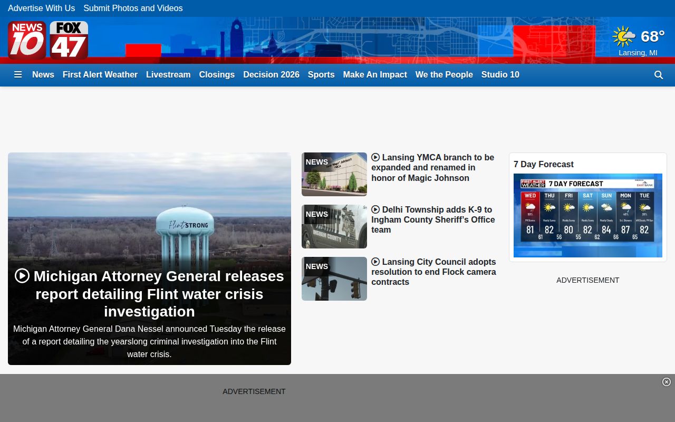Viewport: 675px width, 422px height.
Task: Click the 7 Day Forecast heading
Action: [x=544, y=164]
